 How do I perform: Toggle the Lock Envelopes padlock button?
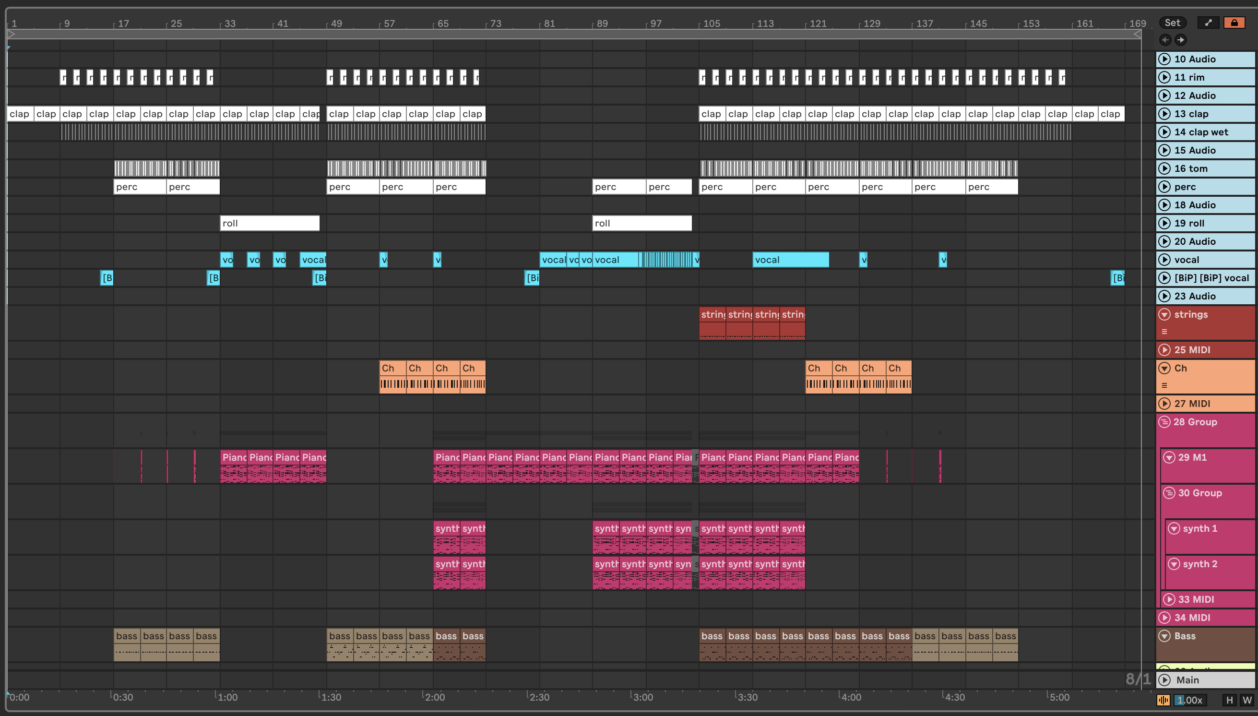coord(1234,23)
